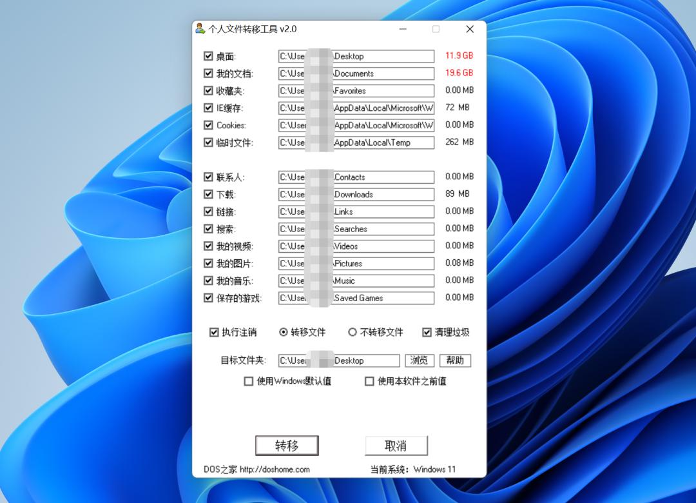Enable 使用Windows默认值 (Windows defaults) checkbox
The image size is (696, 503).
click(x=248, y=381)
